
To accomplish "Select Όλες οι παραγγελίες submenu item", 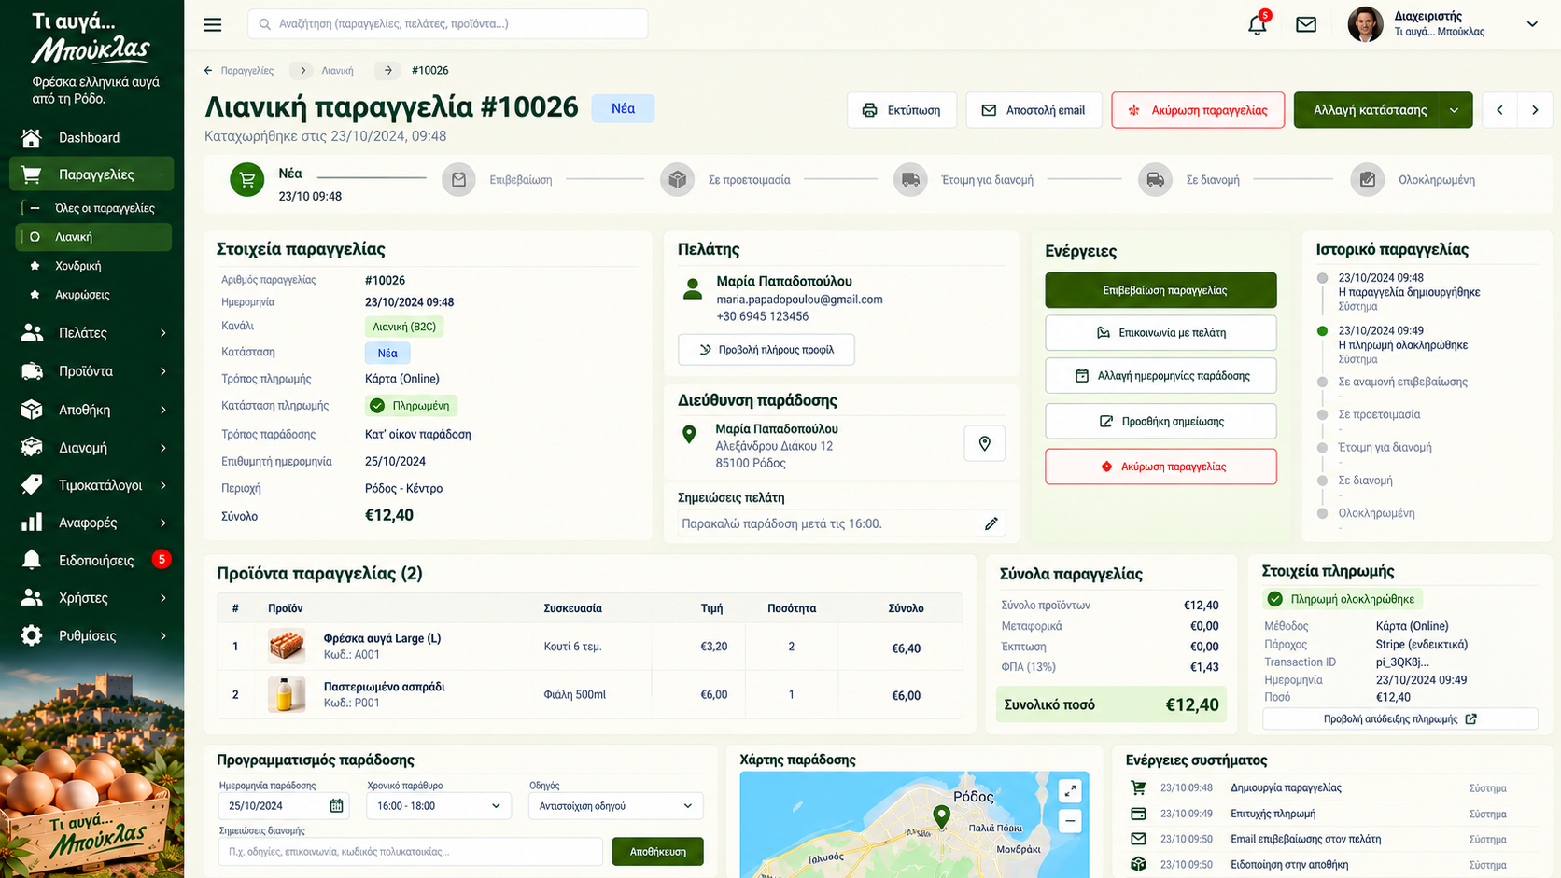I will 104,208.
